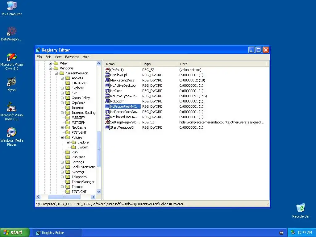Sort values by the Data column header

coord(222,64)
